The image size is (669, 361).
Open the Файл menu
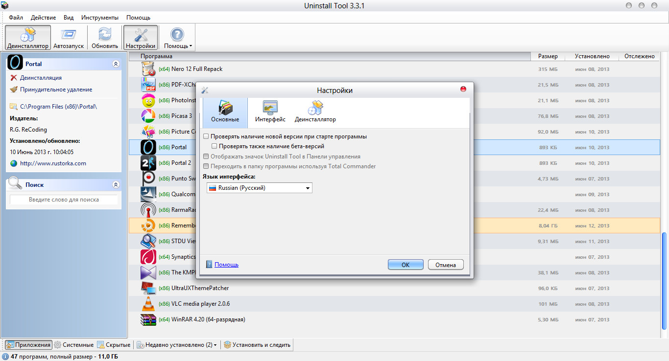(16, 17)
